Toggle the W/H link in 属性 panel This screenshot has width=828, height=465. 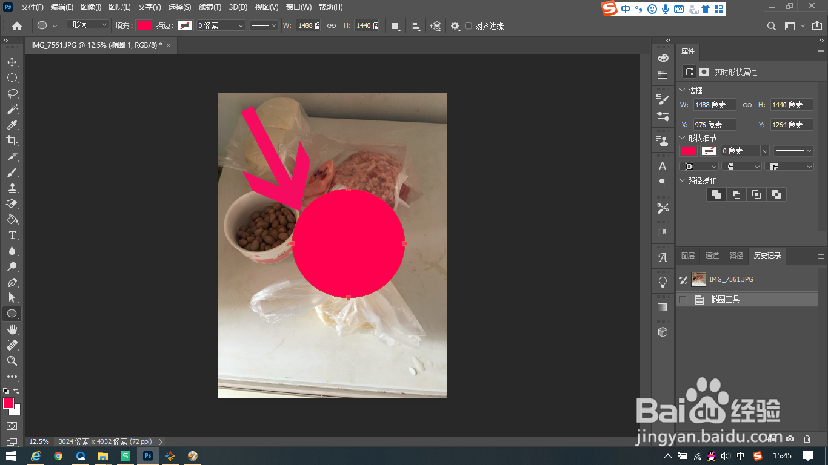747,105
